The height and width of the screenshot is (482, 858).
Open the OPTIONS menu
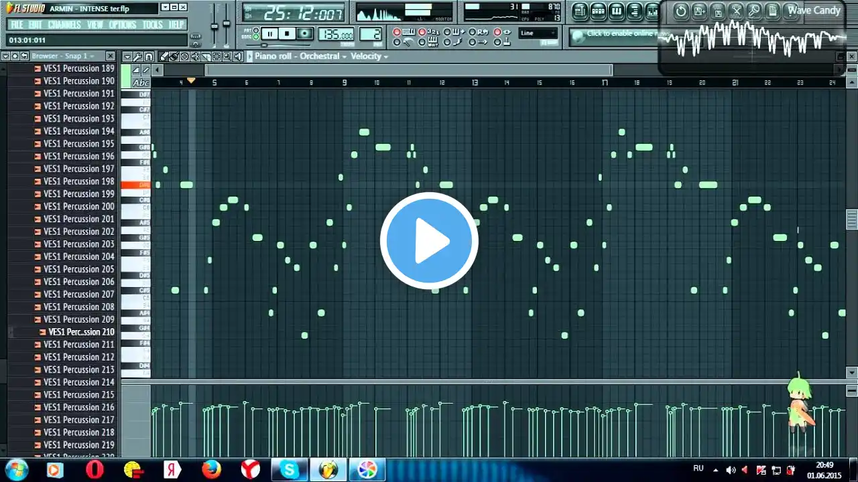123,25
